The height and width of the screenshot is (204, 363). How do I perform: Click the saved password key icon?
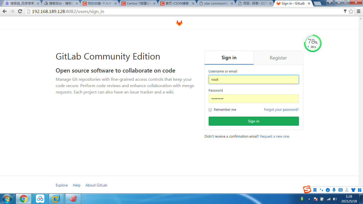pos(345,11)
